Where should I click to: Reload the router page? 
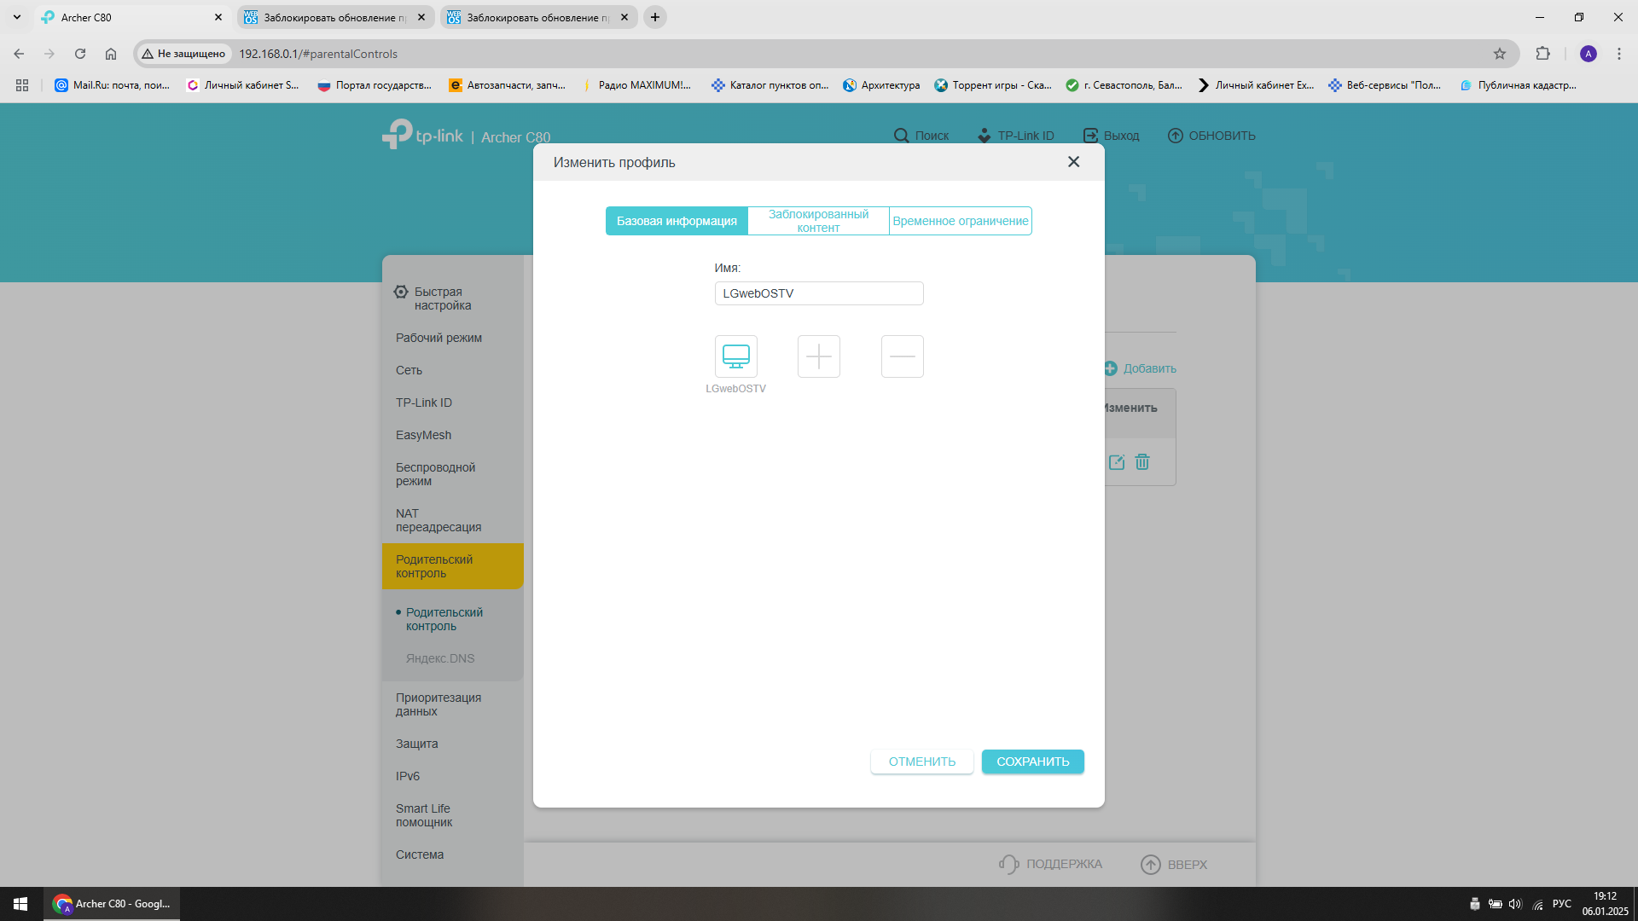click(x=80, y=54)
